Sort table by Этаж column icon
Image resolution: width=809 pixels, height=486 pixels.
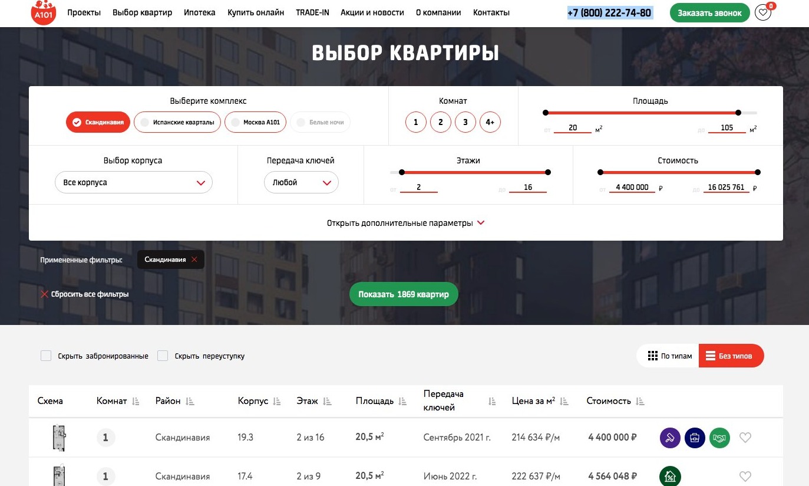click(328, 401)
